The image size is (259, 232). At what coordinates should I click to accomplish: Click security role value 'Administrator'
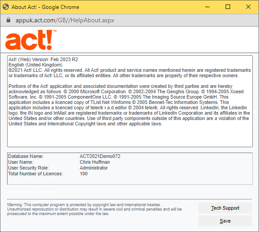(x=93, y=168)
